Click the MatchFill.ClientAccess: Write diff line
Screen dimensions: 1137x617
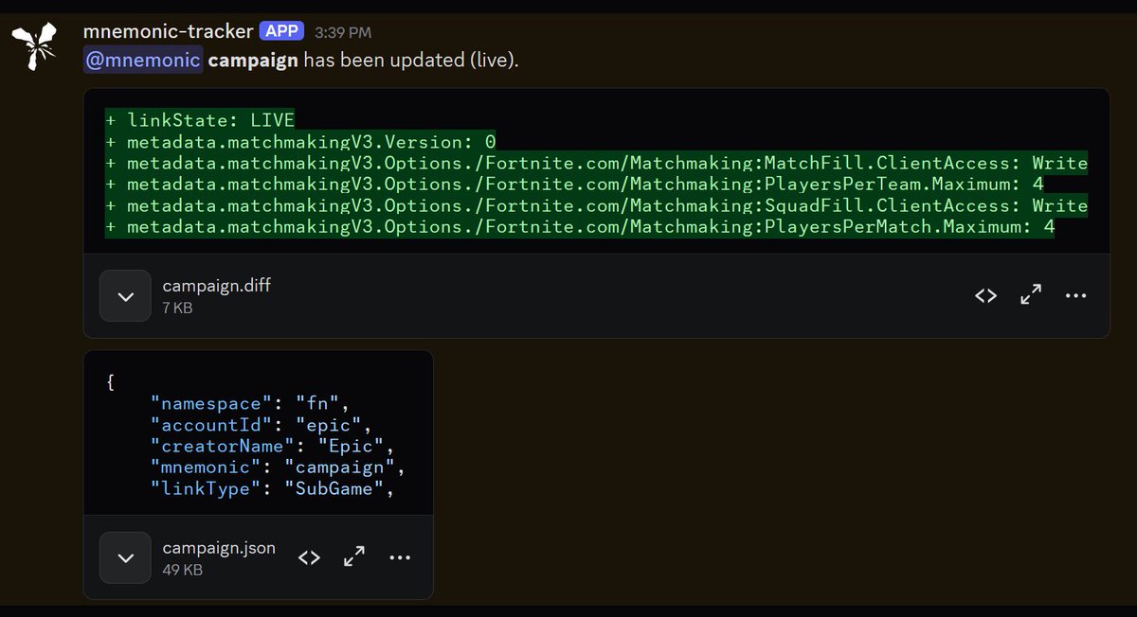click(596, 163)
